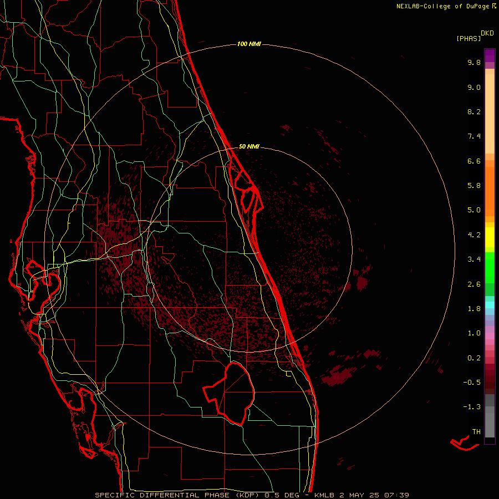Image resolution: width=499 pixels, height=499 pixels.
Task: Click the 1.0 value on the scale
Action: click(x=474, y=333)
